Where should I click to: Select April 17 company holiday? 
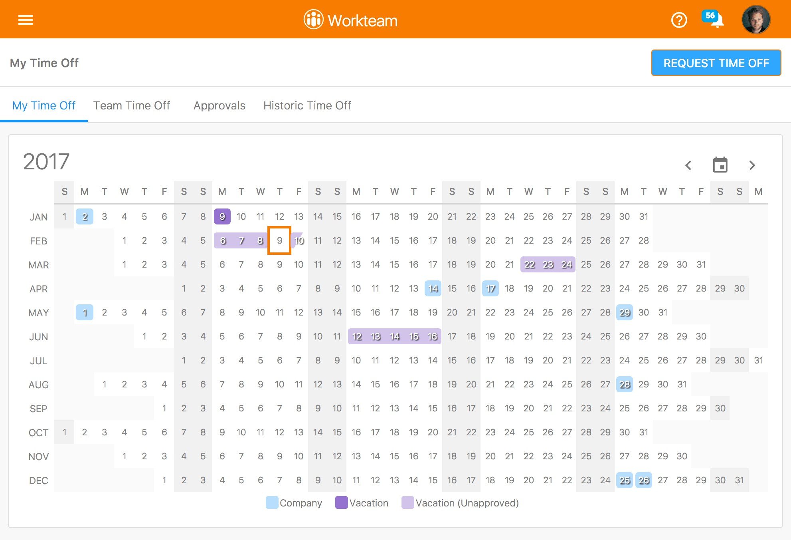pyautogui.click(x=490, y=288)
